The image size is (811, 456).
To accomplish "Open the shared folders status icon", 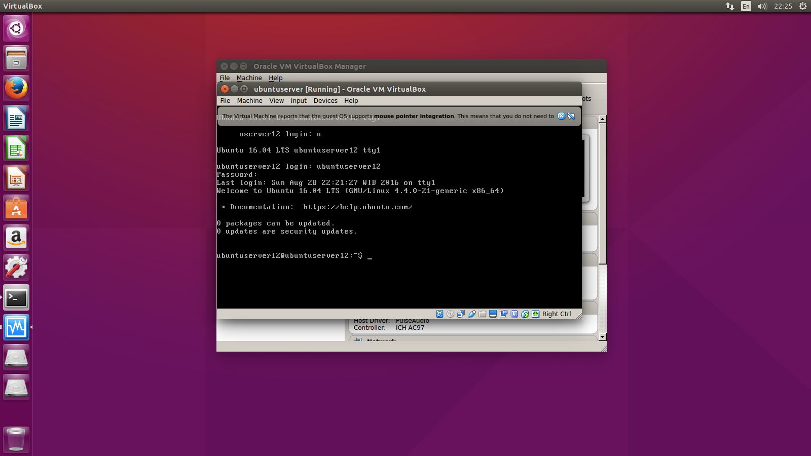I will pyautogui.click(x=483, y=314).
